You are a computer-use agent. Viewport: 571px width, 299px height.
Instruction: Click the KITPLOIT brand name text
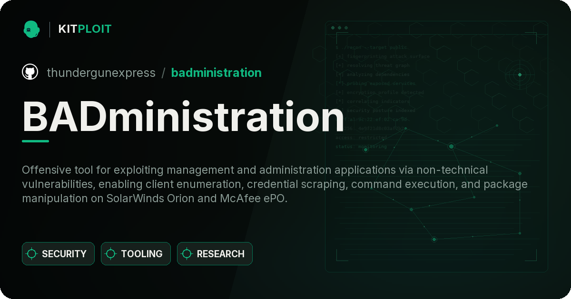click(85, 29)
